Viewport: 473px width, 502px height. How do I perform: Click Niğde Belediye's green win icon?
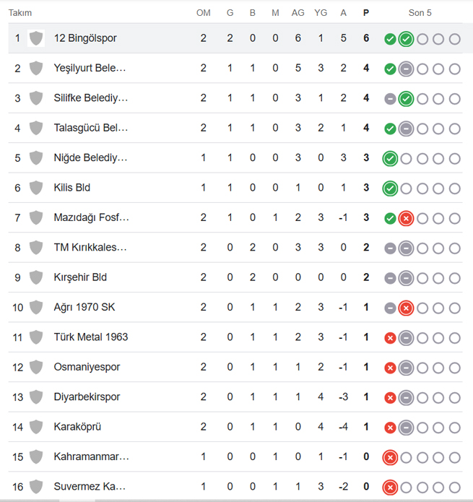[x=390, y=158]
